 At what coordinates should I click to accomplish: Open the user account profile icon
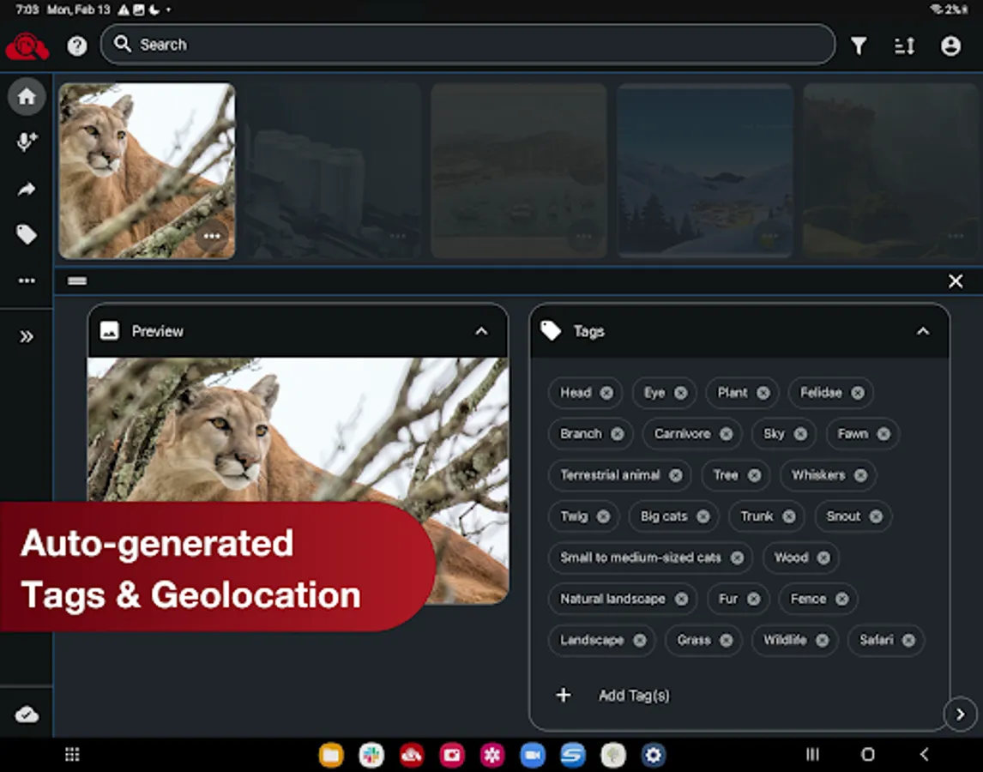[950, 46]
